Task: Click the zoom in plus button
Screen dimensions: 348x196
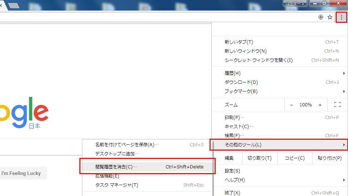Action: (320, 105)
